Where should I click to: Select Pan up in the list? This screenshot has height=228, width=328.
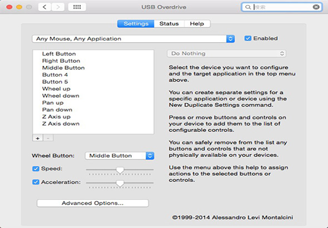93,103
